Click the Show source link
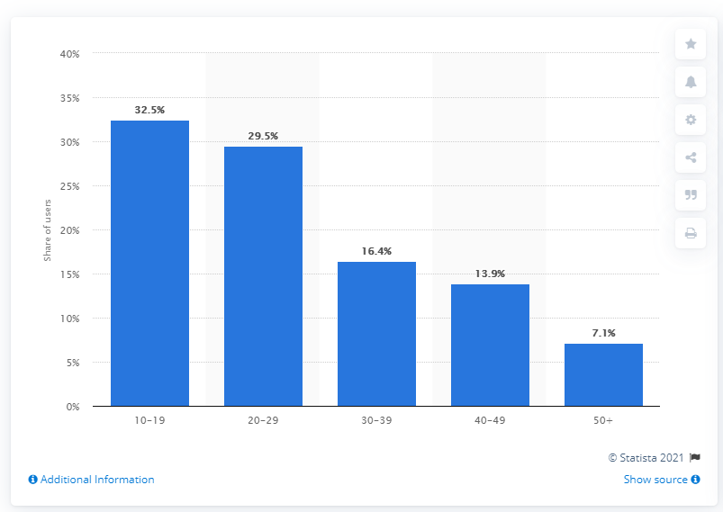 [655, 480]
